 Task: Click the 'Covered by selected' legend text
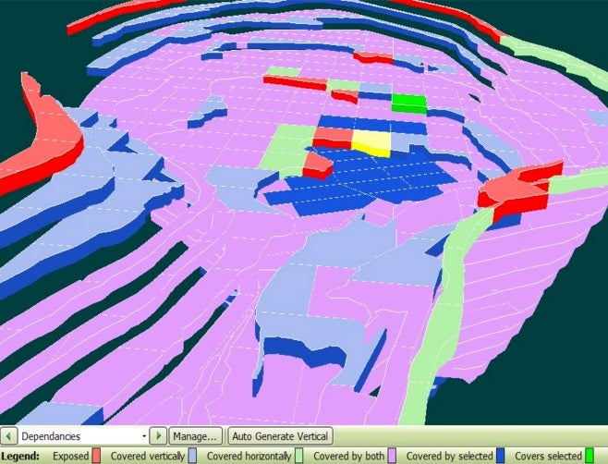[x=449, y=457]
